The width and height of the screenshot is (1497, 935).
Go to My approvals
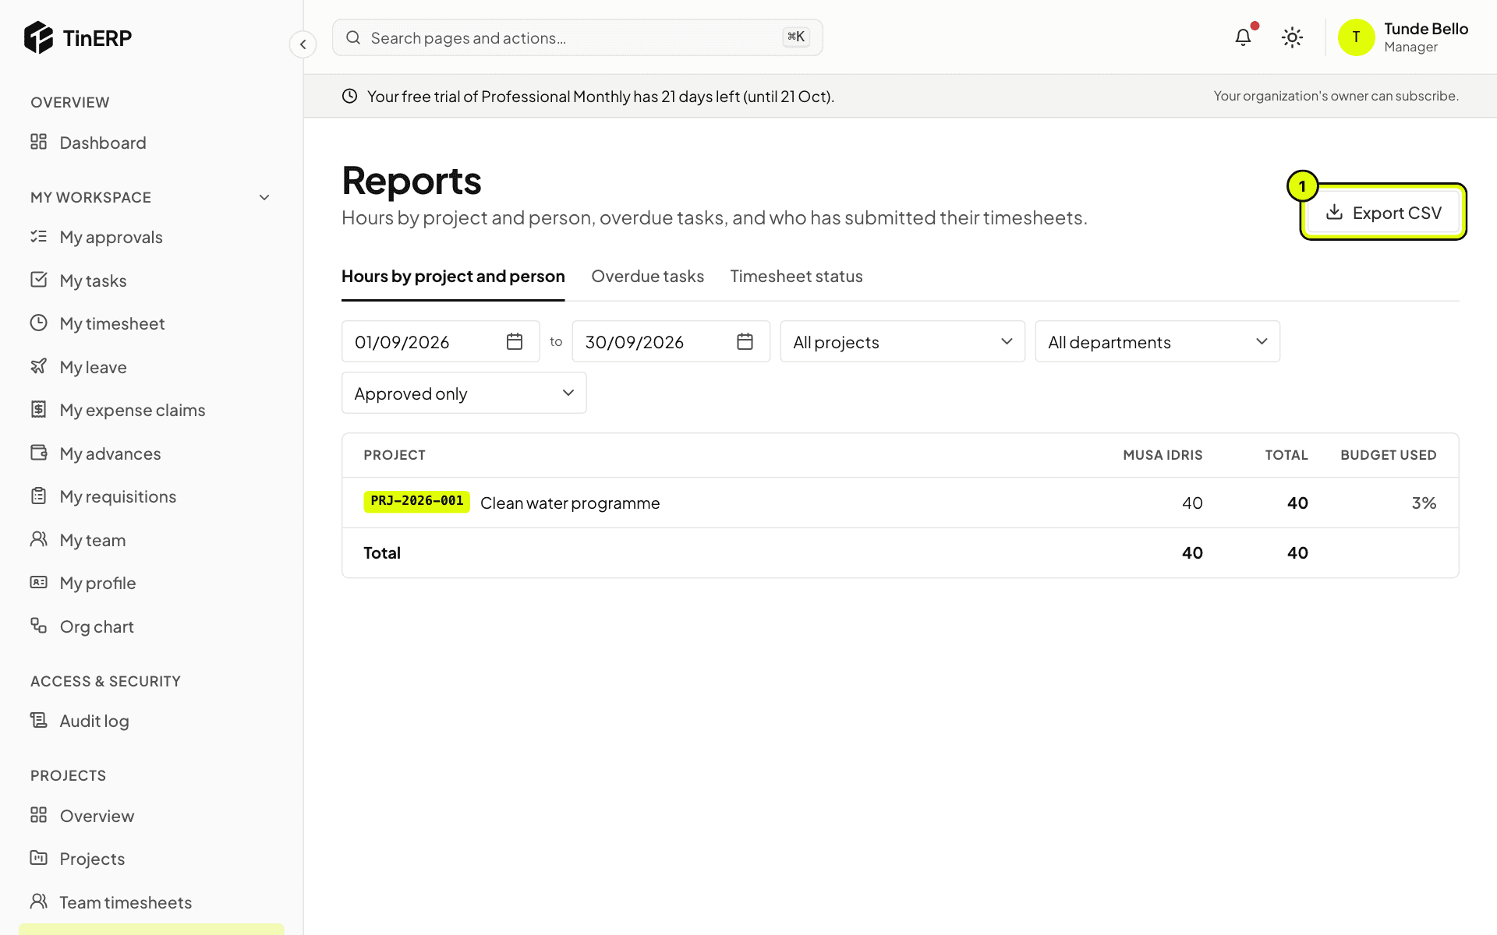151,237
